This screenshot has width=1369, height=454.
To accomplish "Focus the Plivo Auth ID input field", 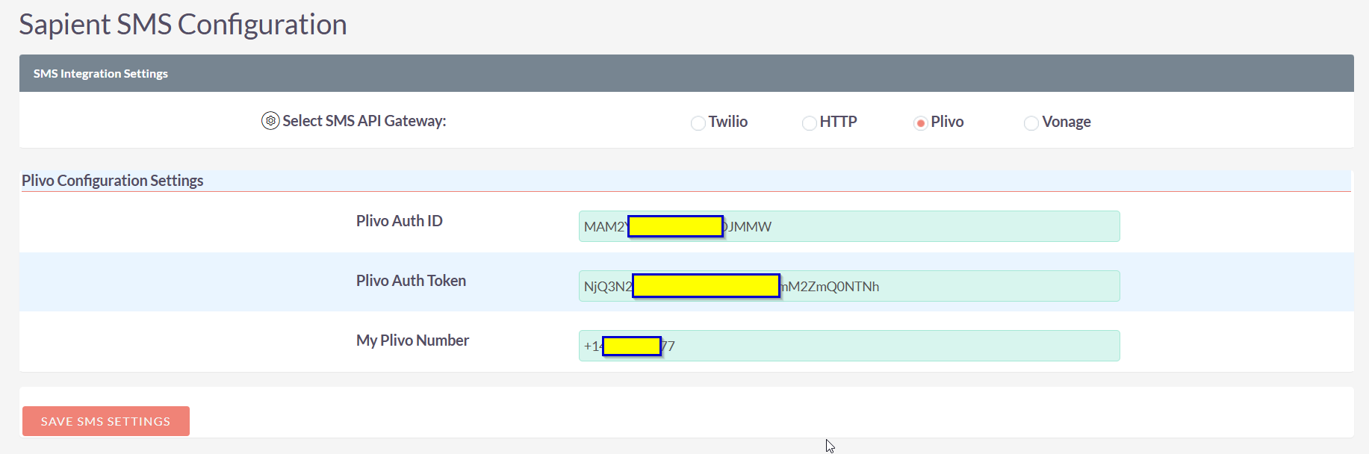I will coord(849,226).
